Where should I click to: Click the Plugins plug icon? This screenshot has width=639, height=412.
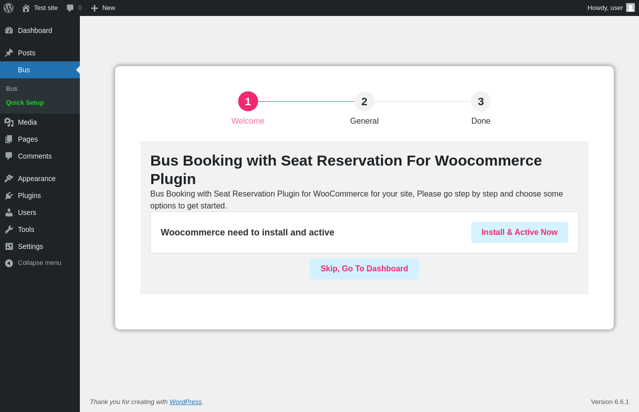coord(9,196)
